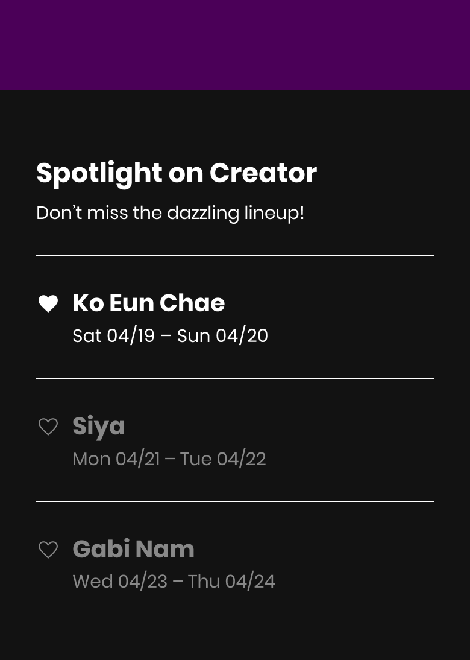Unfavorite Ko Eun Chae via filled heart

(48, 303)
